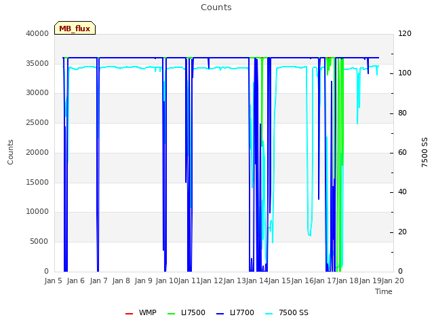Select the 7500 SS legend label
Image resolution: width=434 pixels, height=326 pixels.
click(x=294, y=312)
